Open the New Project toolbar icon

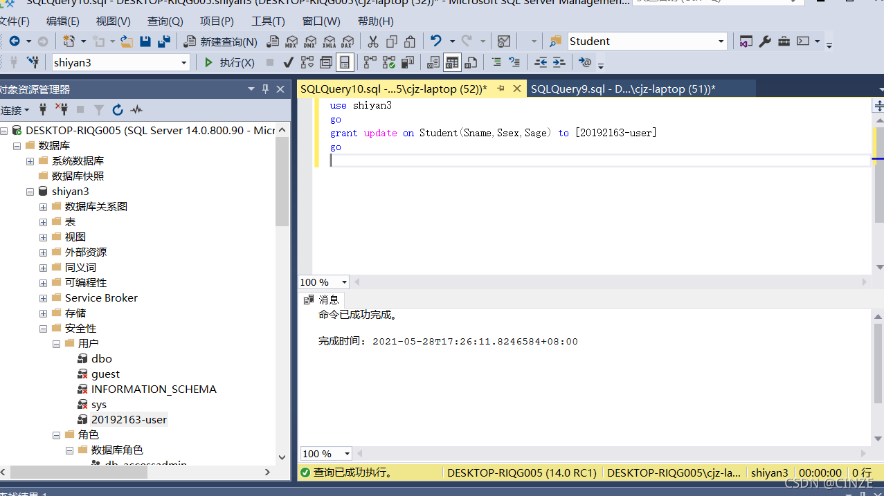[x=69, y=42]
